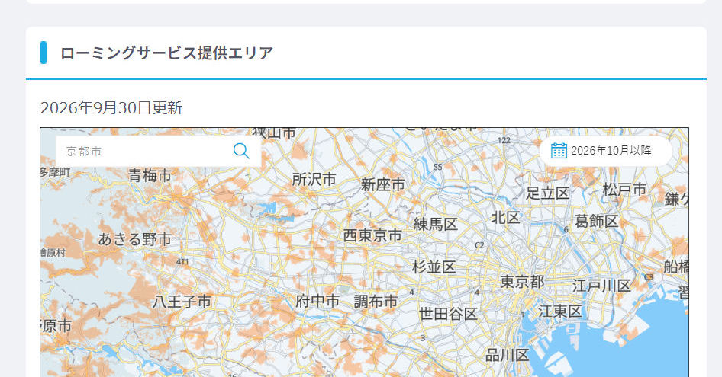Image resolution: width=722 pixels, height=377 pixels.
Task: Click the 2026年9月30日更新 update date text
Action: 111,107
